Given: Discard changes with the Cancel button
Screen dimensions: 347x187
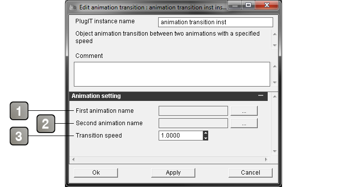Looking at the screenshot, I should click(250, 173).
